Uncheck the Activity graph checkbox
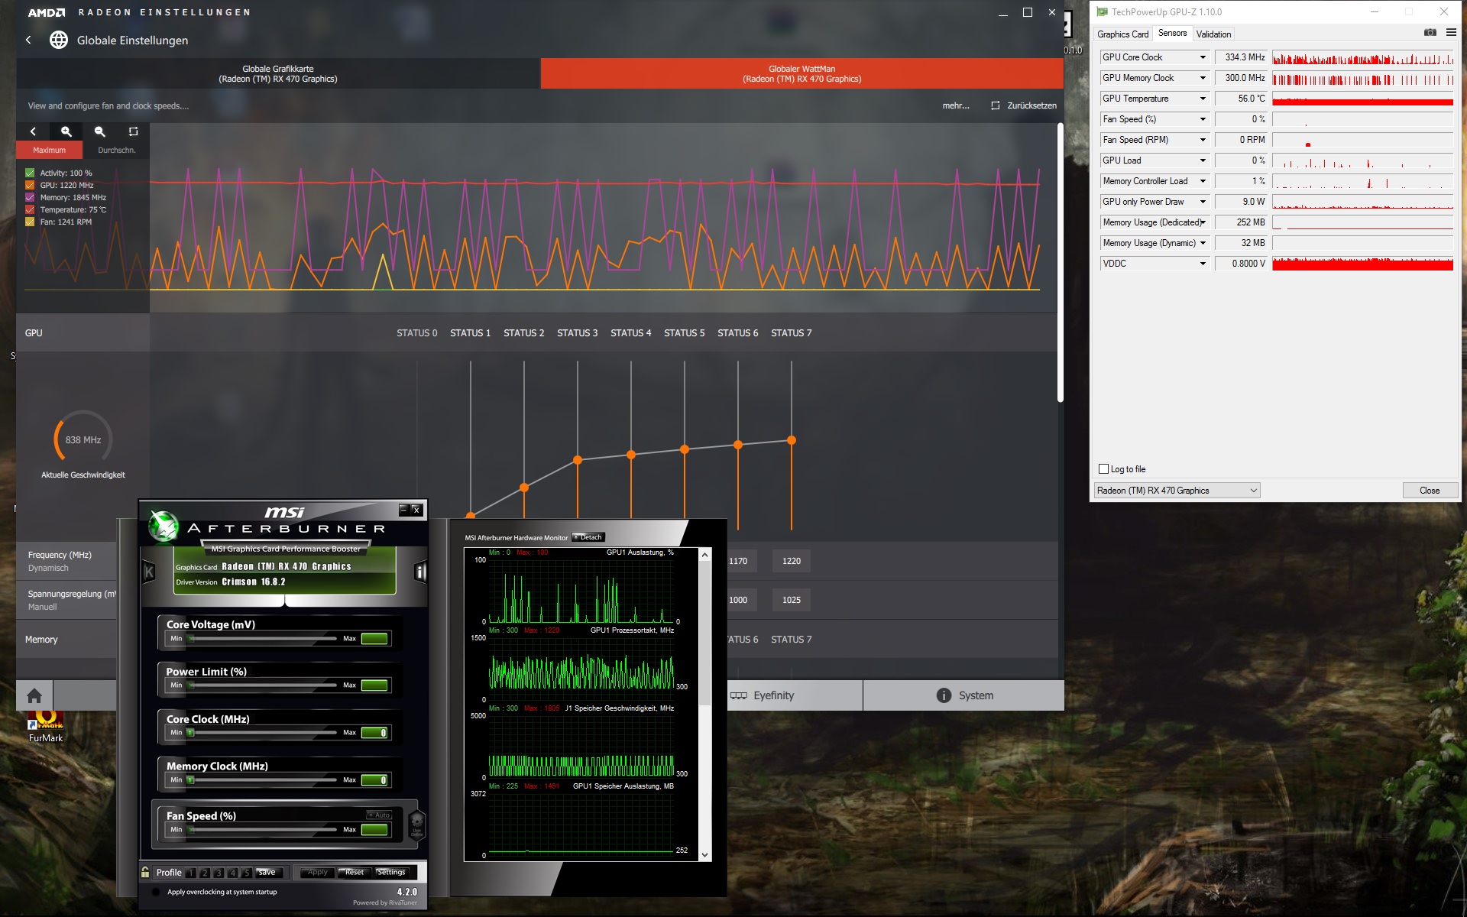Screen dimensions: 1467x917 point(30,173)
